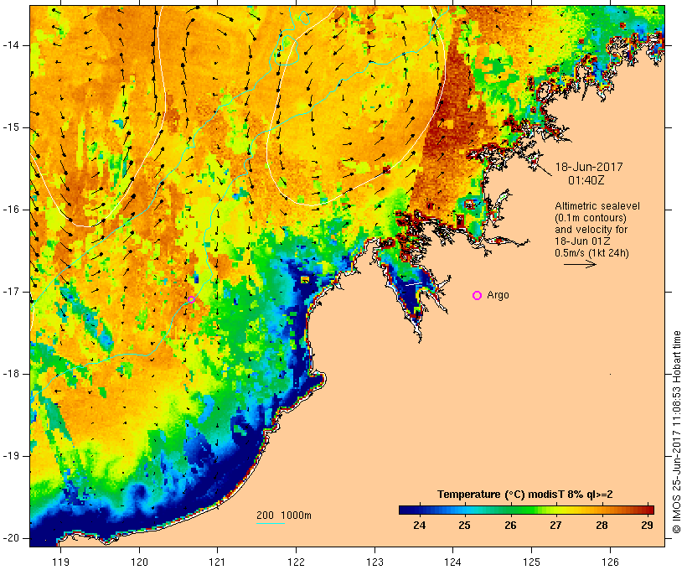Click the orange 28°C section of colorbar
This screenshot has width=687, height=570.
coord(602,510)
